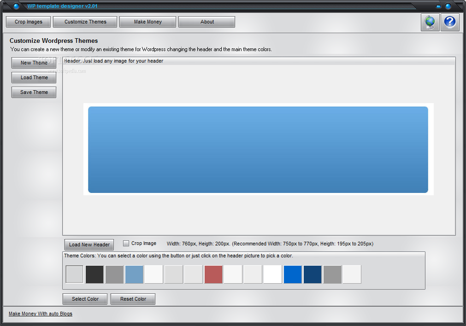Viewport: 466px width, 326px height.
Task: Go to Make Money section
Action: 147,22
